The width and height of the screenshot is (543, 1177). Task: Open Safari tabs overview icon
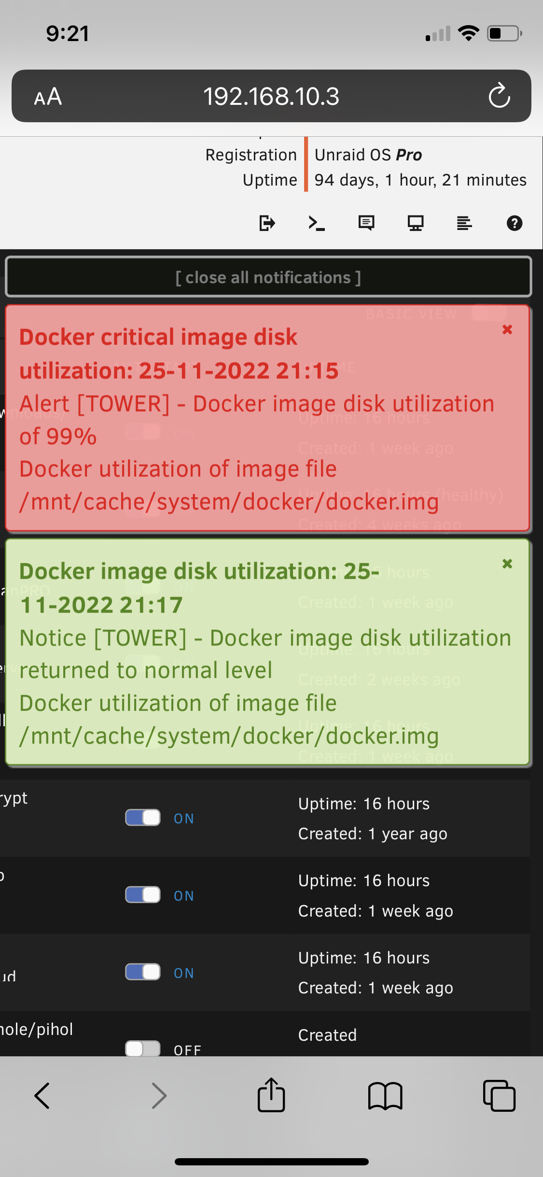(499, 1095)
